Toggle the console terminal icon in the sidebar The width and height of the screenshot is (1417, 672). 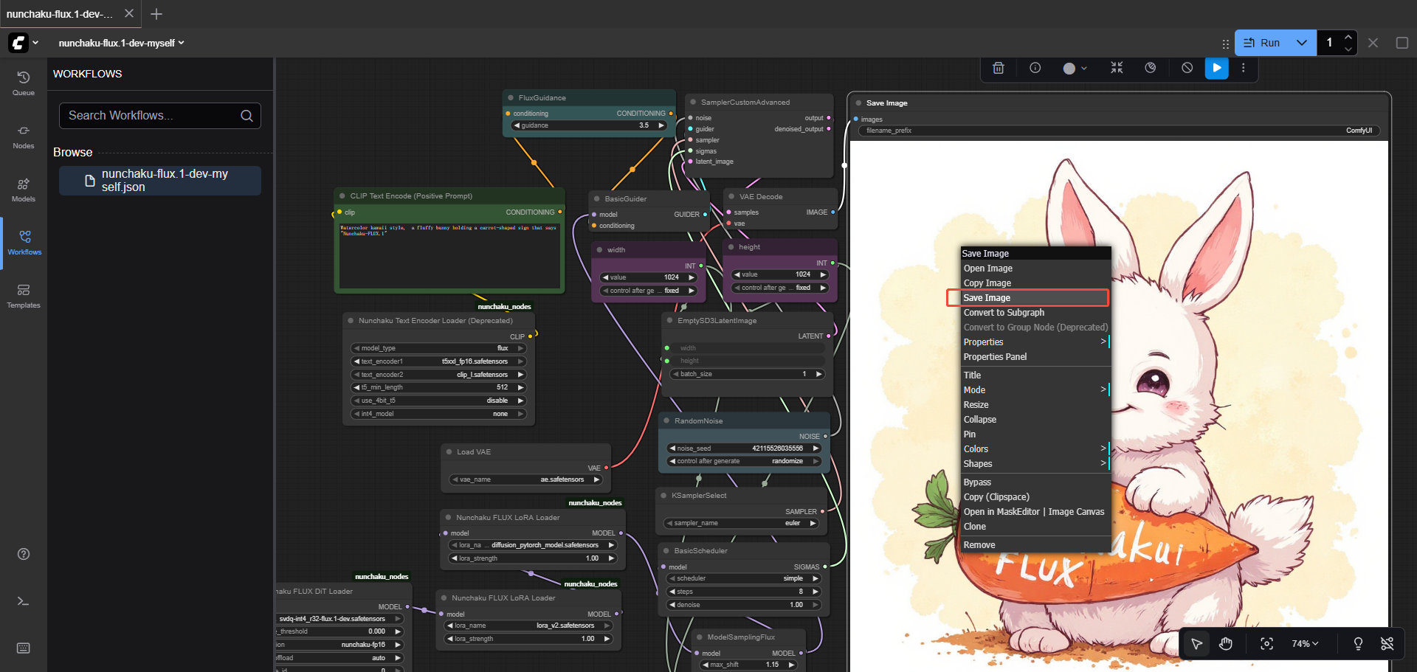pos(24,601)
